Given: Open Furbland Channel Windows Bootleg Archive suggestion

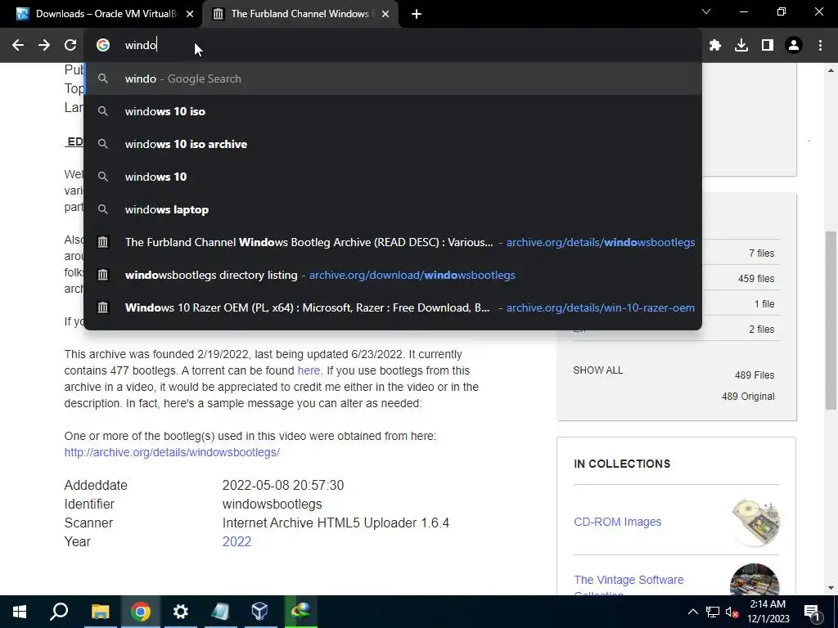Looking at the screenshot, I should [x=393, y=242].
